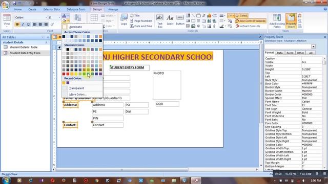Insert a Logo
The width and height of the screenshot is (328, 184).
tap(124, 19)
